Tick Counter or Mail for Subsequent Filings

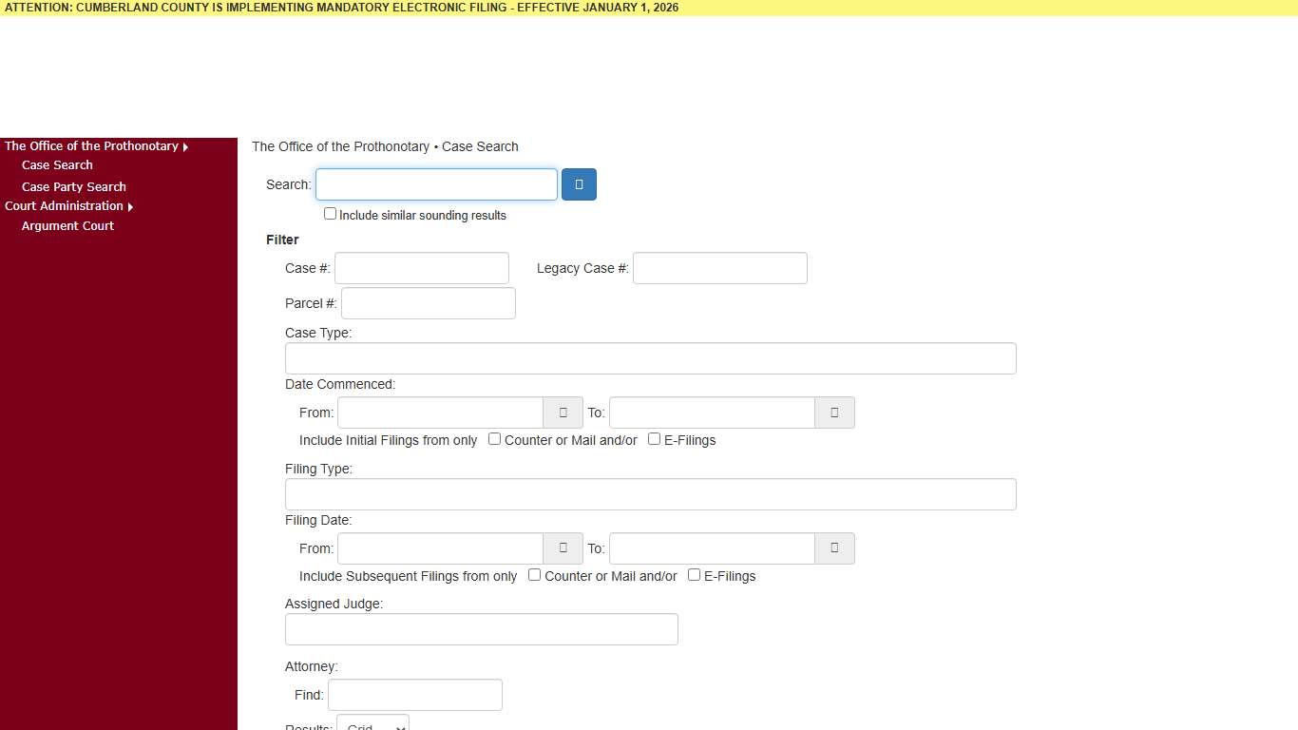(535, 575)
